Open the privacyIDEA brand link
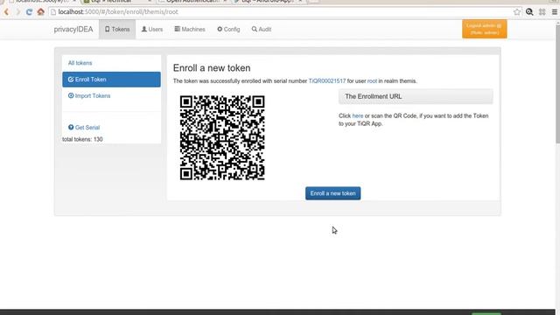Viewport: 560px width, 315px height. (x=73, y=29)
